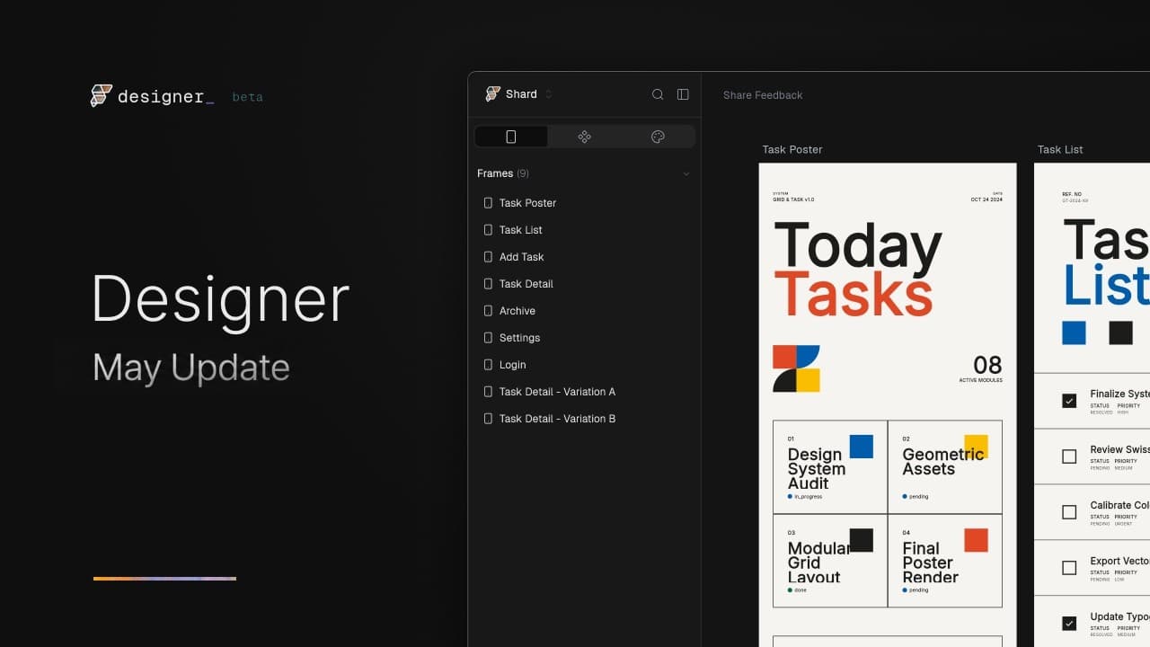This screenshot has height=647, width=1150.
Task: Uncheck the Finalize System task checkbox
Action: tap(1069, 401)
